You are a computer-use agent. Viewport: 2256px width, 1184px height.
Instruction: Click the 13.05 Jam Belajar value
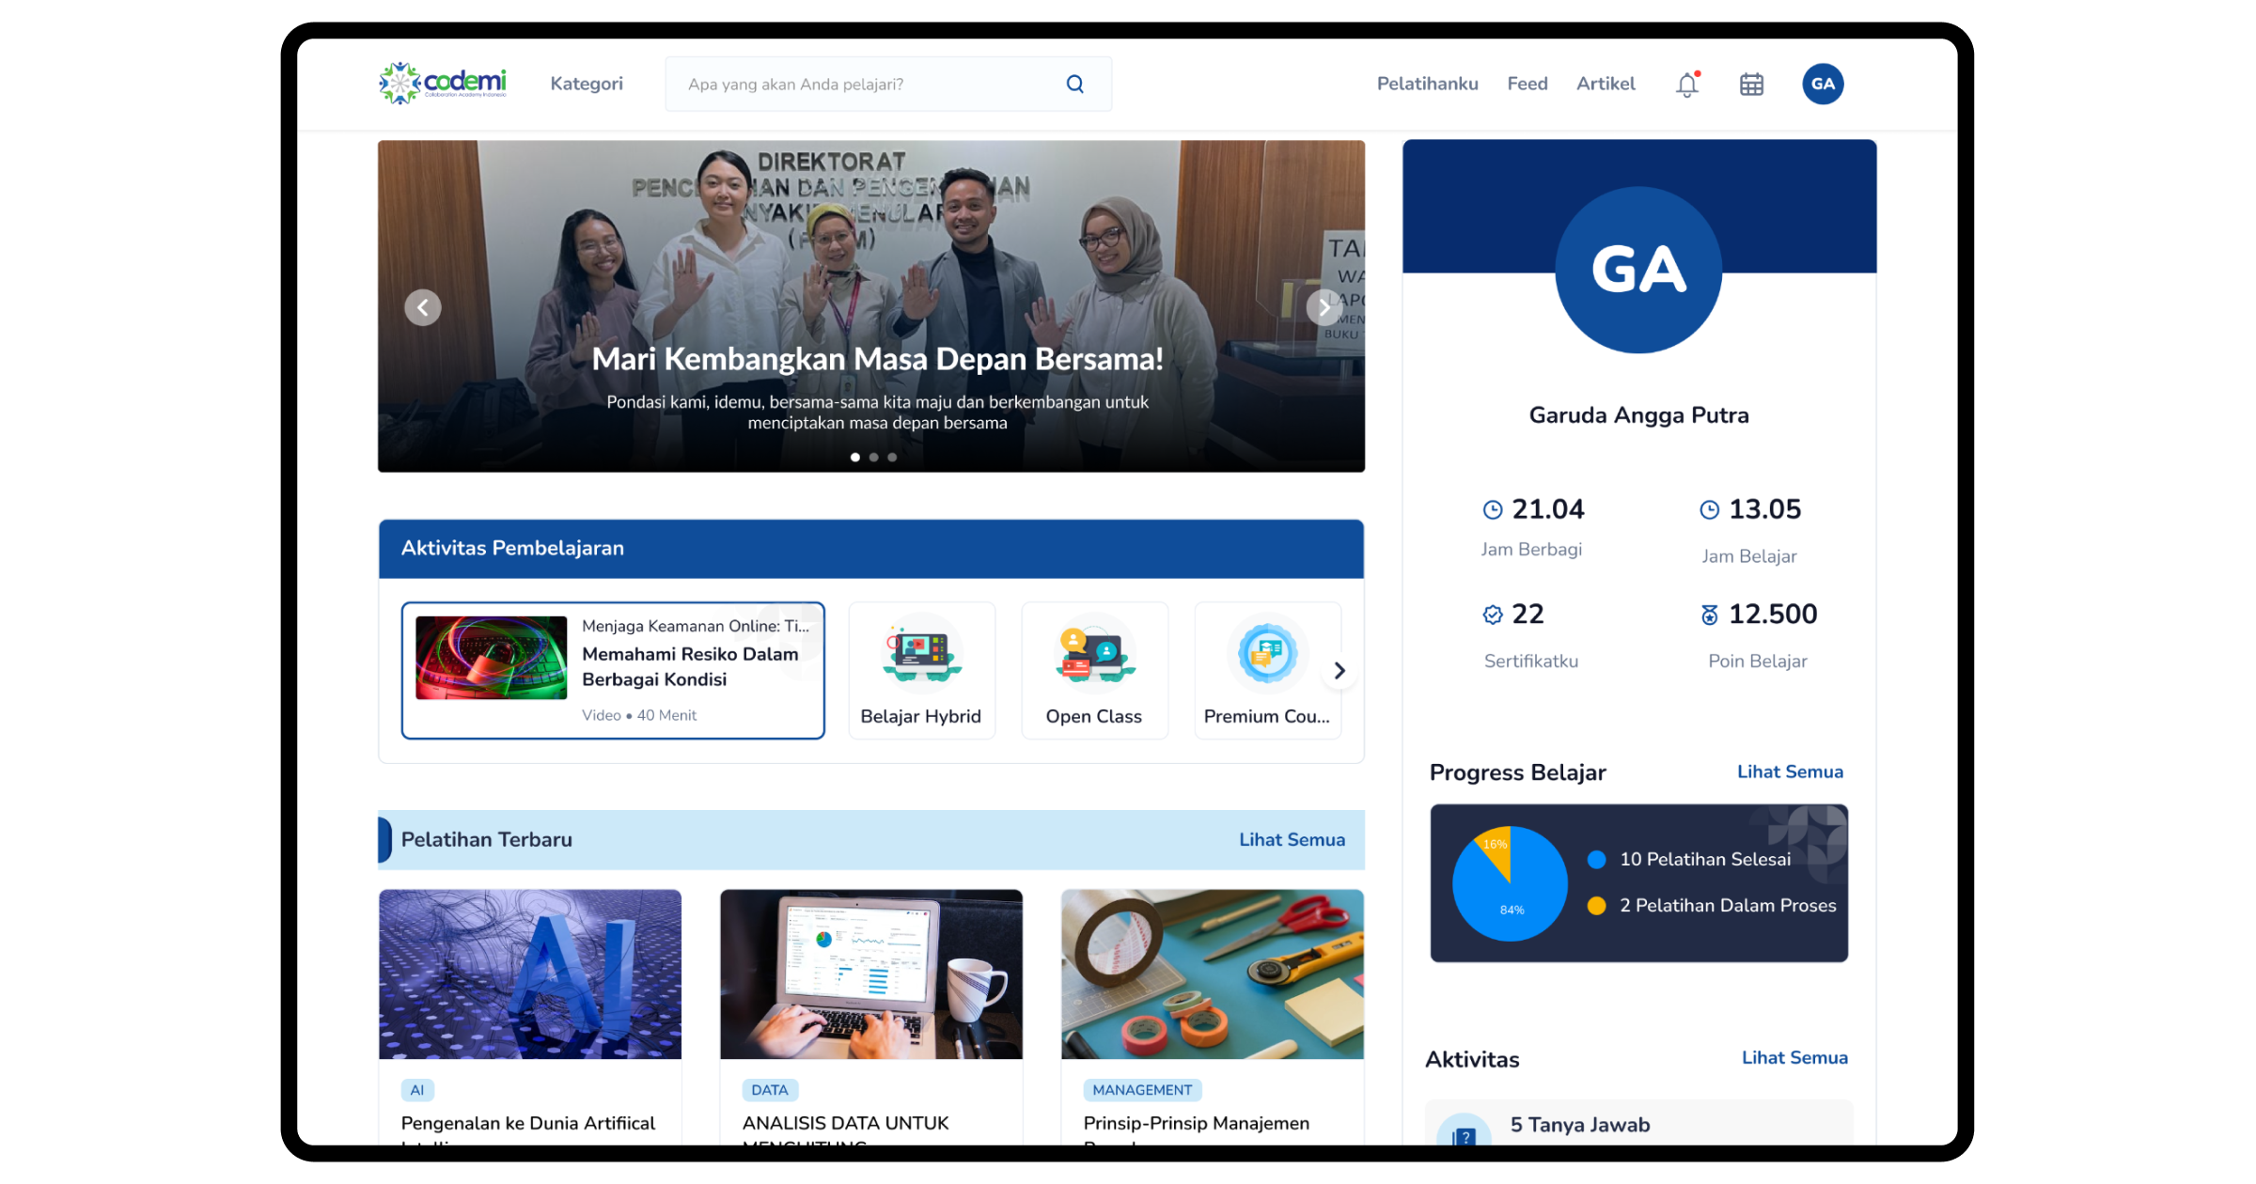pos(1764,509)
